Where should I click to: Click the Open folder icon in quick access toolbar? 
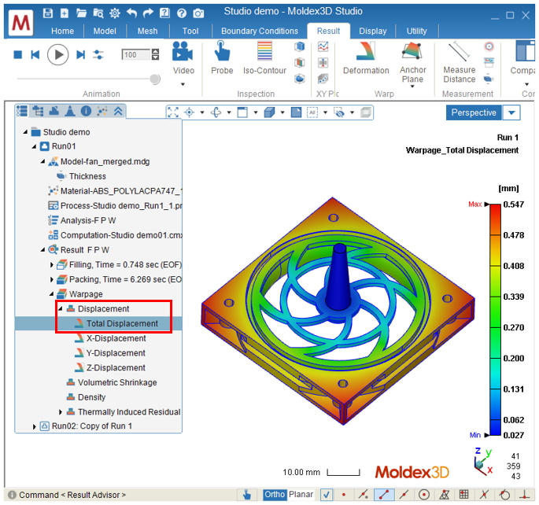pos(81,13)
